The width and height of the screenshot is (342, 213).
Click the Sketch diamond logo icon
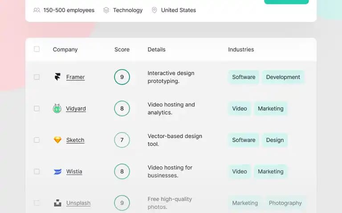pyautogui.click(x=57, y=140)
